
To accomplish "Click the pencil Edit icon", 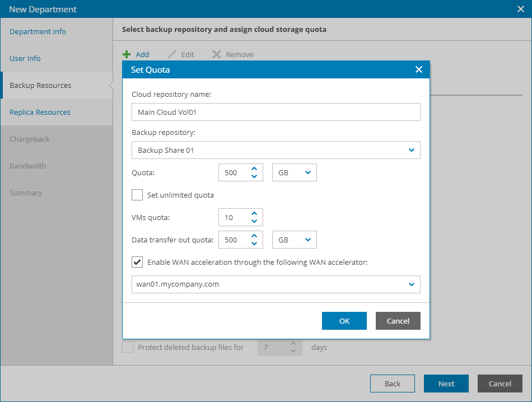I will coord(172,54).
